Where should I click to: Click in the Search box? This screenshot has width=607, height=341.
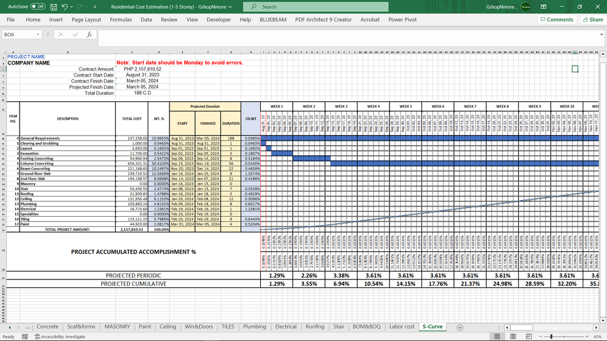pyautogui.click(x=315, y=7)
